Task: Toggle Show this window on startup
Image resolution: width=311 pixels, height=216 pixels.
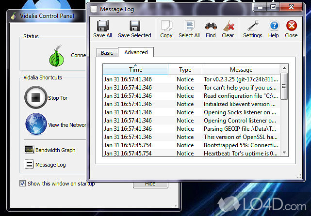Action: pyautogui.click(x=22, y=184)
